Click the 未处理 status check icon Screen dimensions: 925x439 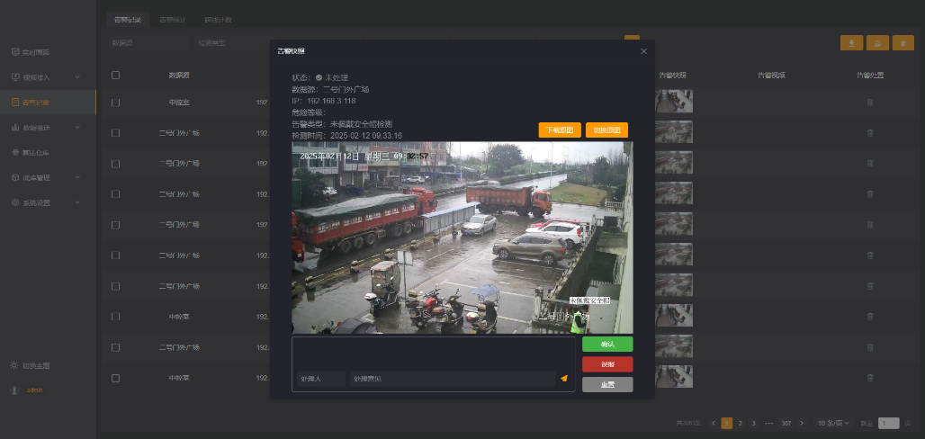point(319,77)
